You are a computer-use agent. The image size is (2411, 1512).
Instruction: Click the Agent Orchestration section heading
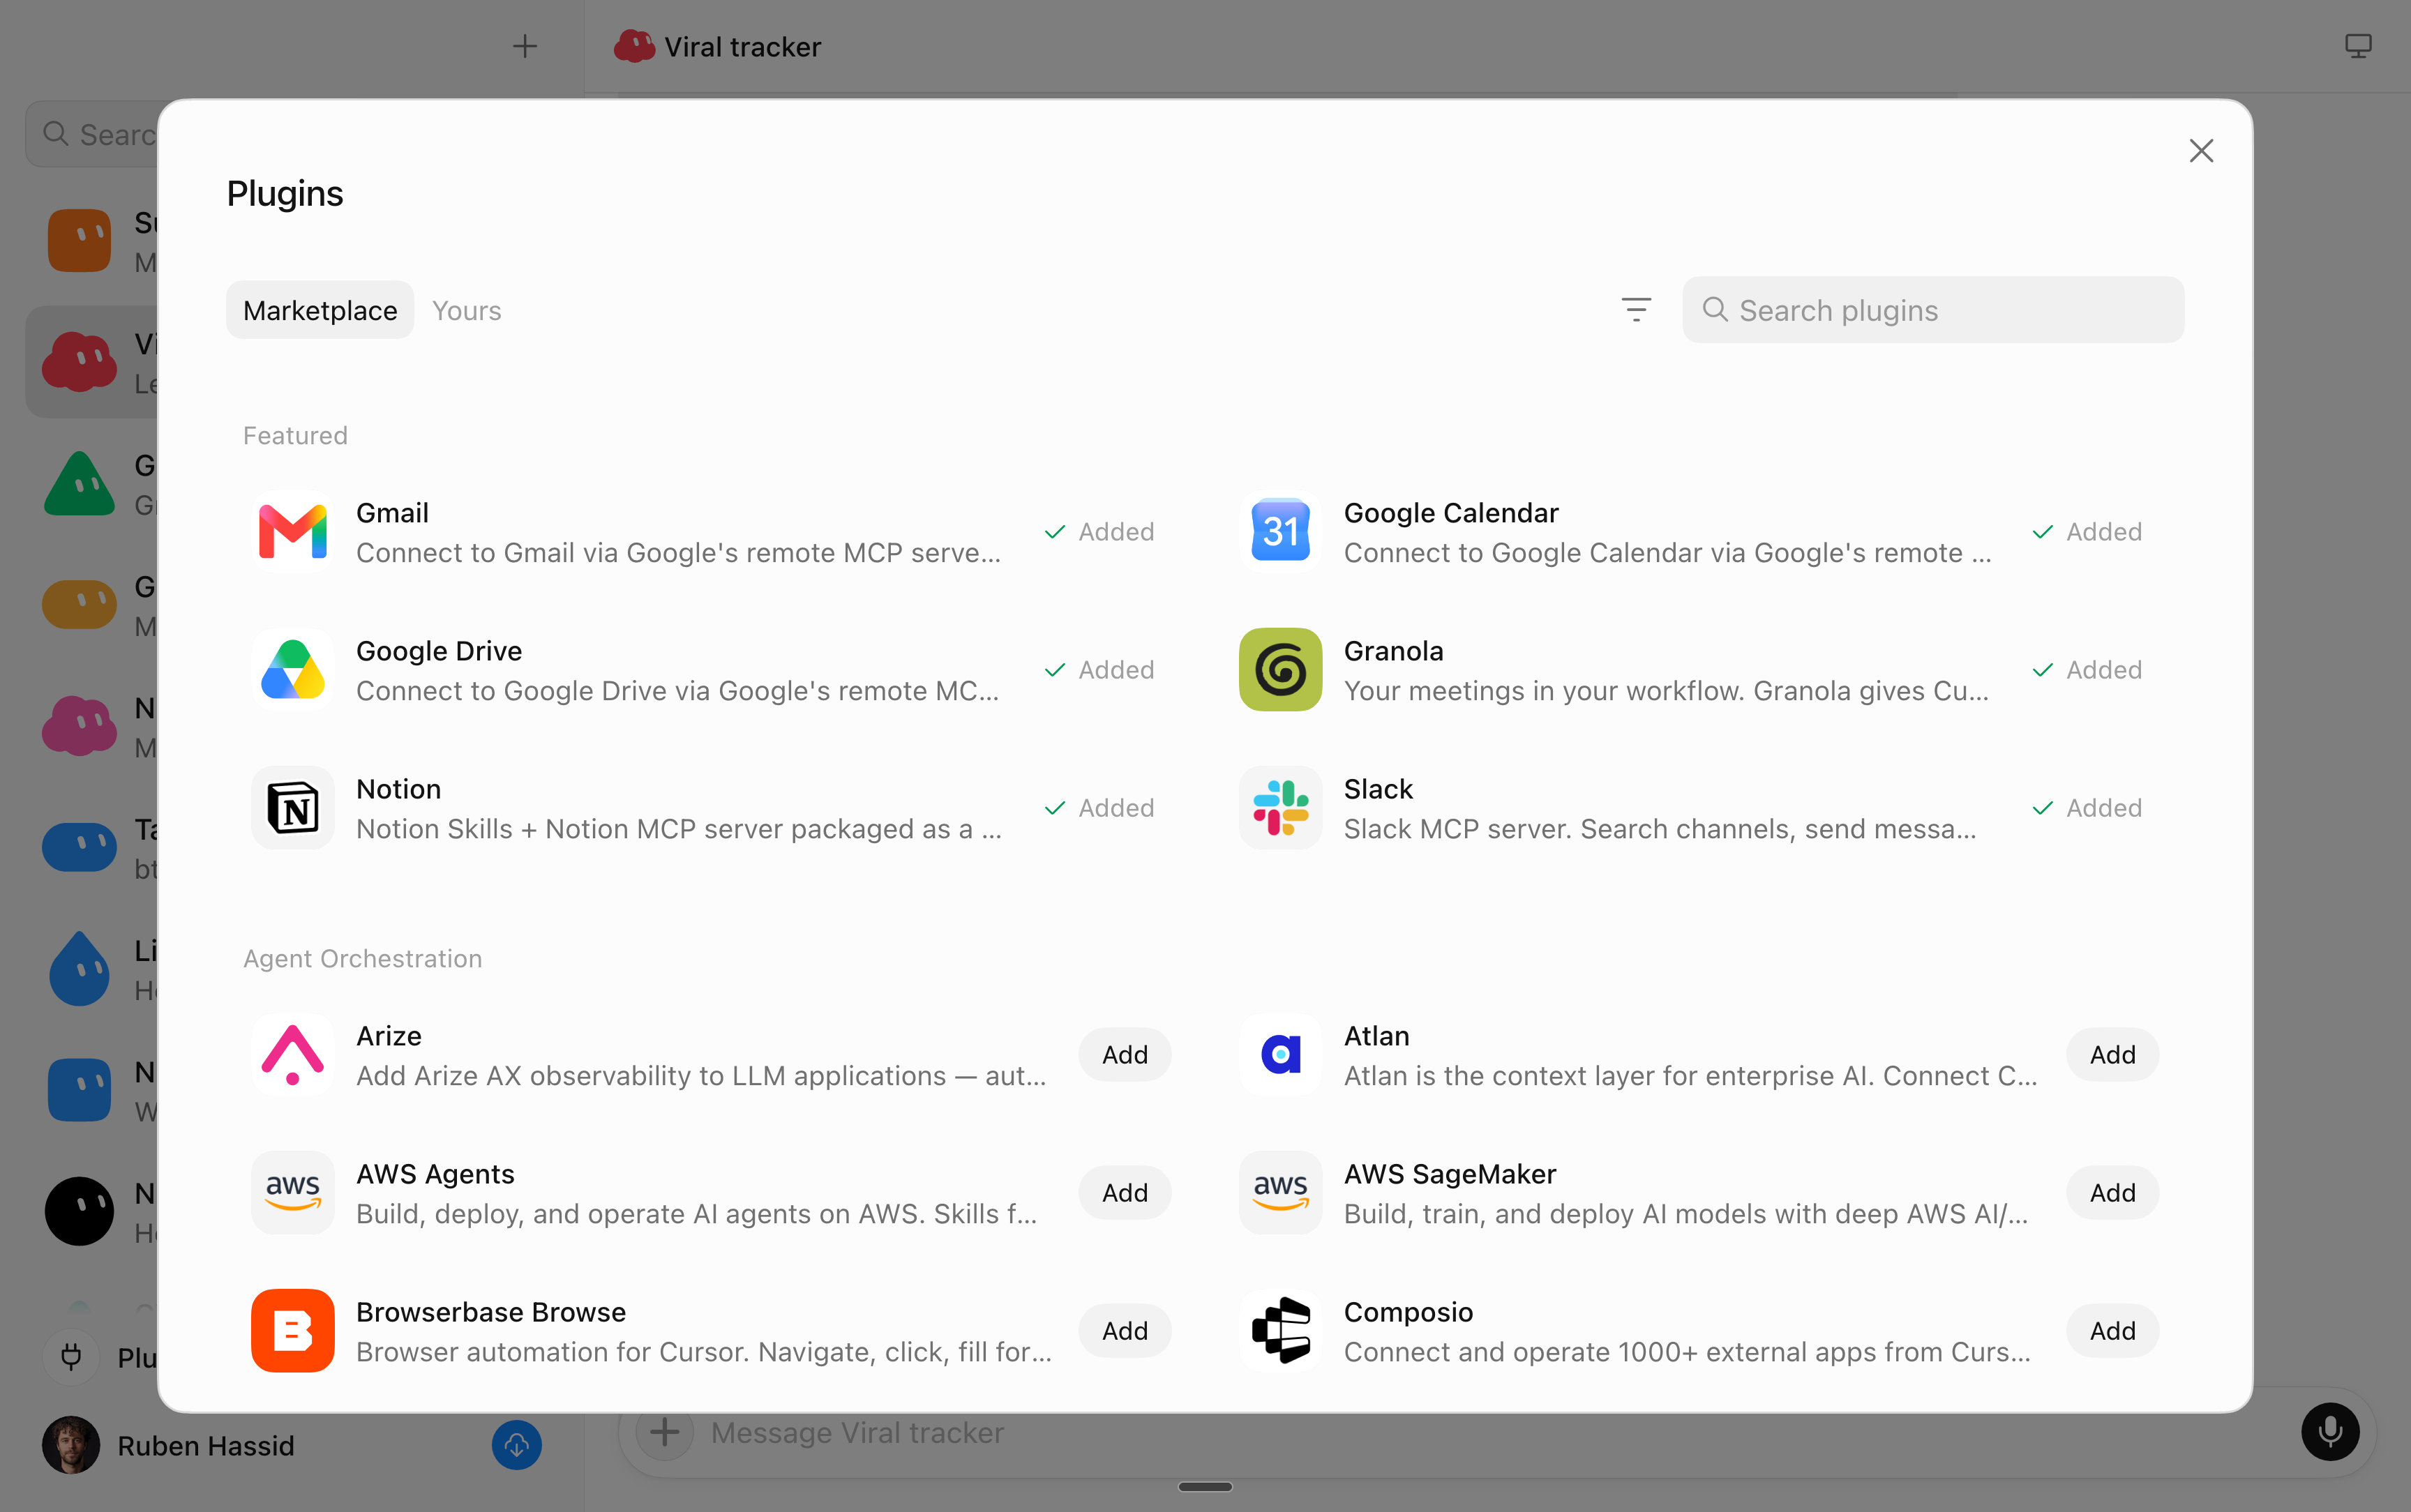[x=362, y=958]
